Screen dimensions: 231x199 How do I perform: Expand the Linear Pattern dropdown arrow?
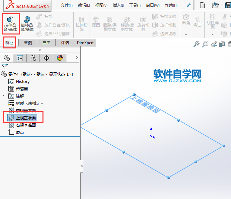click(213, 34)
